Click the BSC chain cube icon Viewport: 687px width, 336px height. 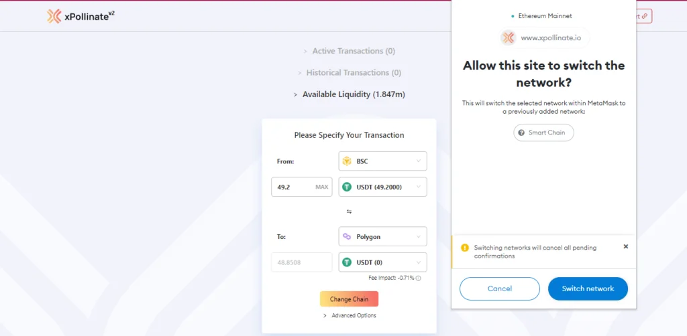(347, 161)
